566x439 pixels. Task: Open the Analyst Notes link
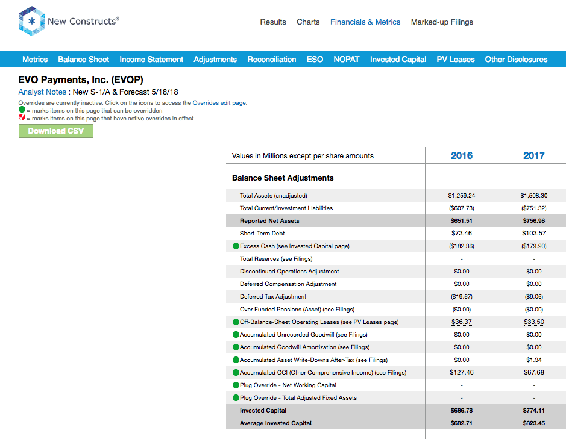click(42, 92)
